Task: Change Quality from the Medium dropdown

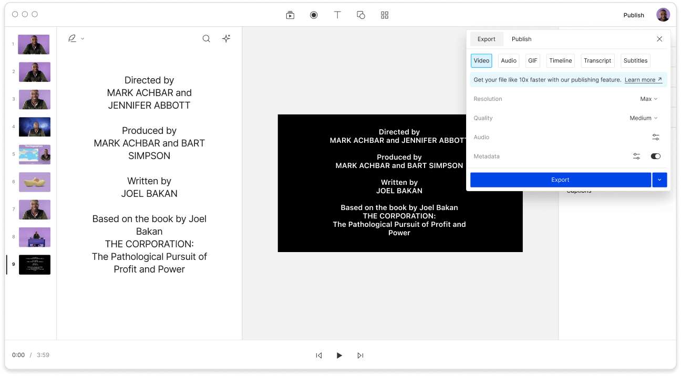Action: click(x=643, y=118)
